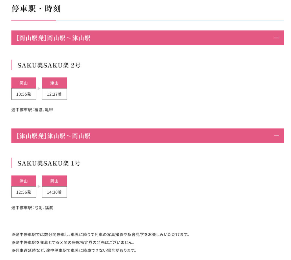The width and height of the screenshot is (291, 260).
Task: Click the [岡山駅発]岡山駅～津山駅 accordion header
Action: pyautogui.click(x=147, y=38)
